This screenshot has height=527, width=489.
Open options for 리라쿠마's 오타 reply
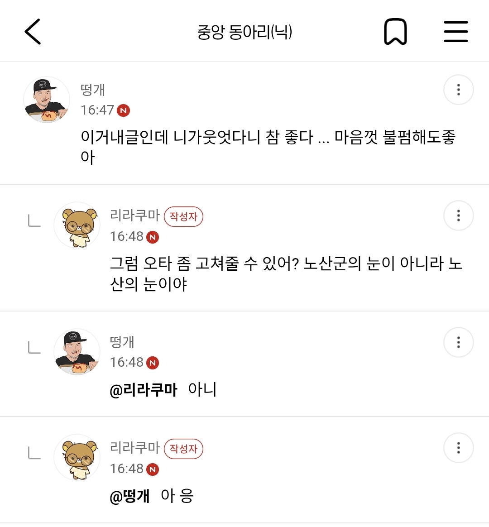(x=458, y=216)
